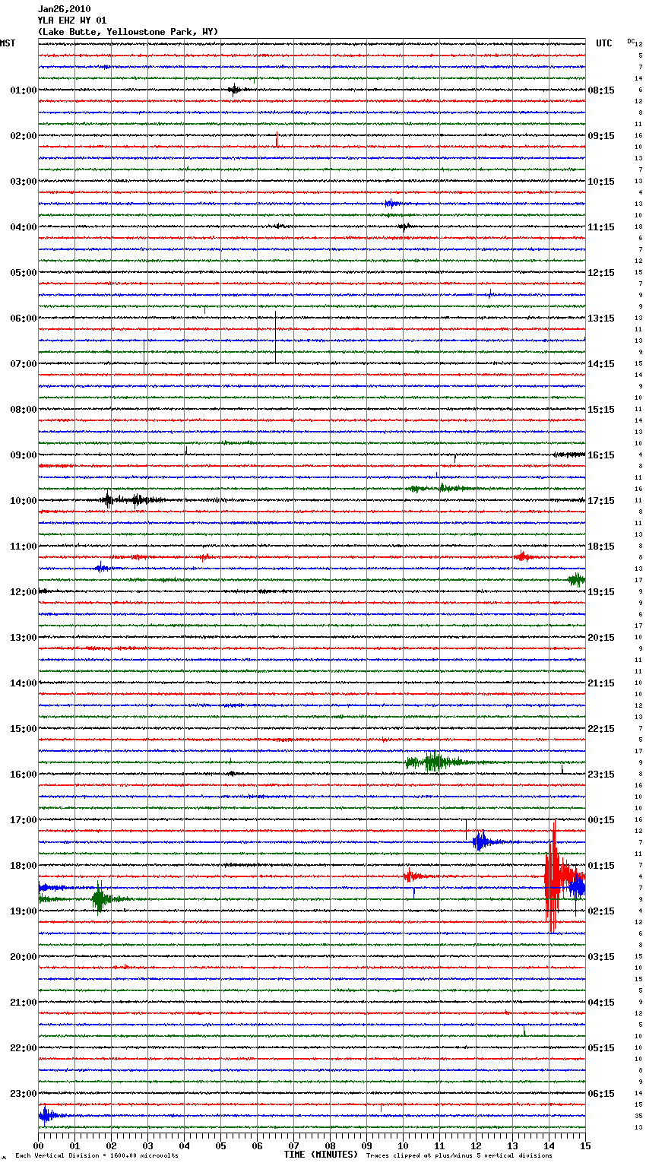This screenshot has height=1166, width=646.
Task: Click the TIME (MINUTES) axis title
Action: coord(320,1155)
